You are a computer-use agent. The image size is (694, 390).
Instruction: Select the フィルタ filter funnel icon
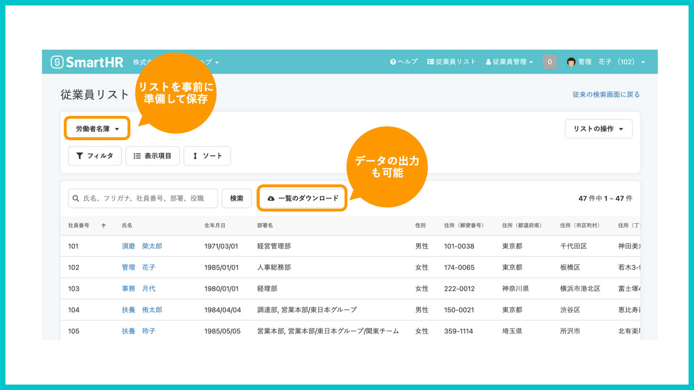pyautogui.click(x=80, y=156)
